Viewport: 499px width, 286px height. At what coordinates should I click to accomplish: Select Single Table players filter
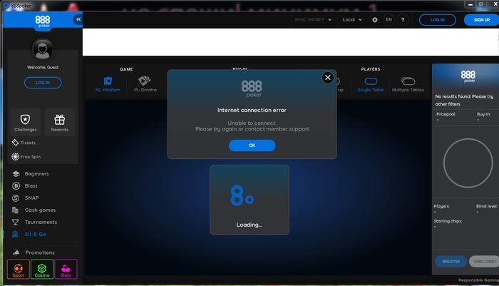coord(371,85)
